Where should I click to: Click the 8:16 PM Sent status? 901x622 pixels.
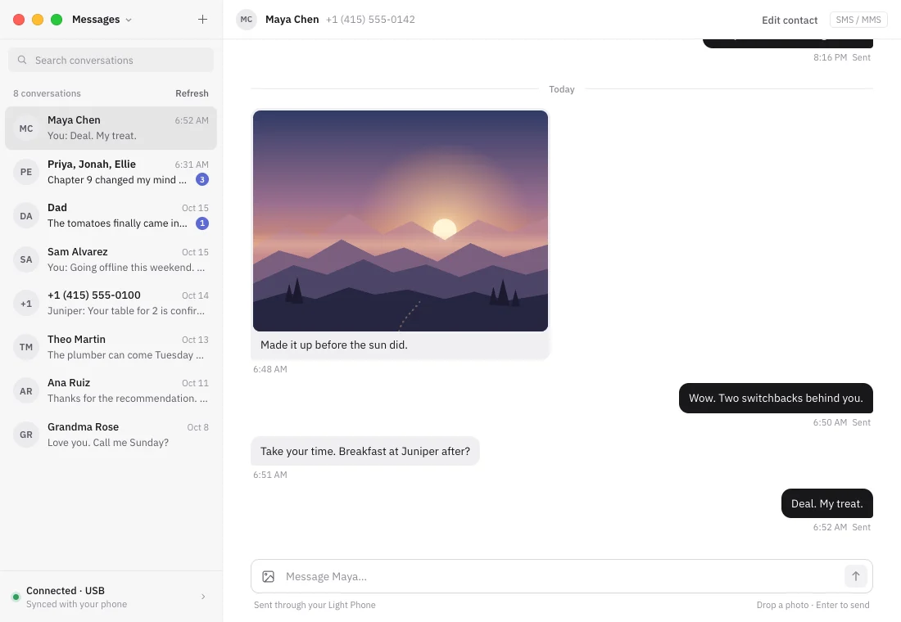click(842, 57)
